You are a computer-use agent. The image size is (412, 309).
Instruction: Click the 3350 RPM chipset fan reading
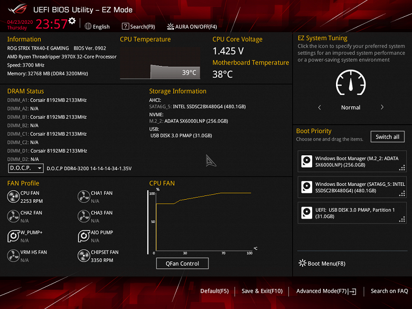[x=102, y=260]
